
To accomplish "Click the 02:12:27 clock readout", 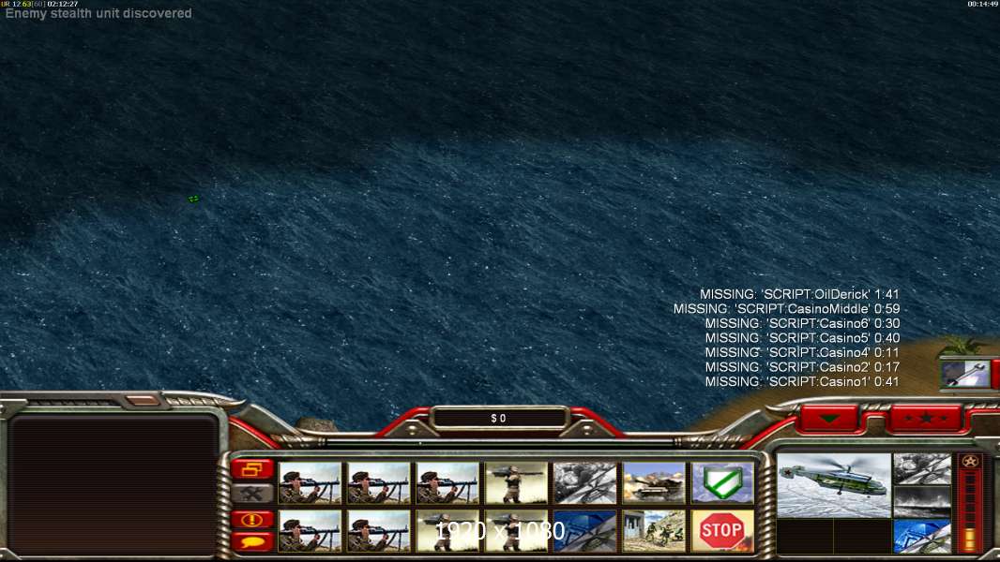I will pyautogui.click(x=63, y=4).
